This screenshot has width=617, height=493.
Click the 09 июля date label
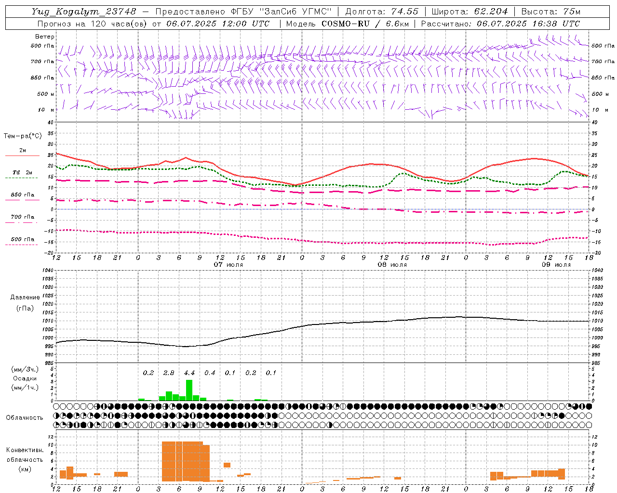tap(556, 265)
